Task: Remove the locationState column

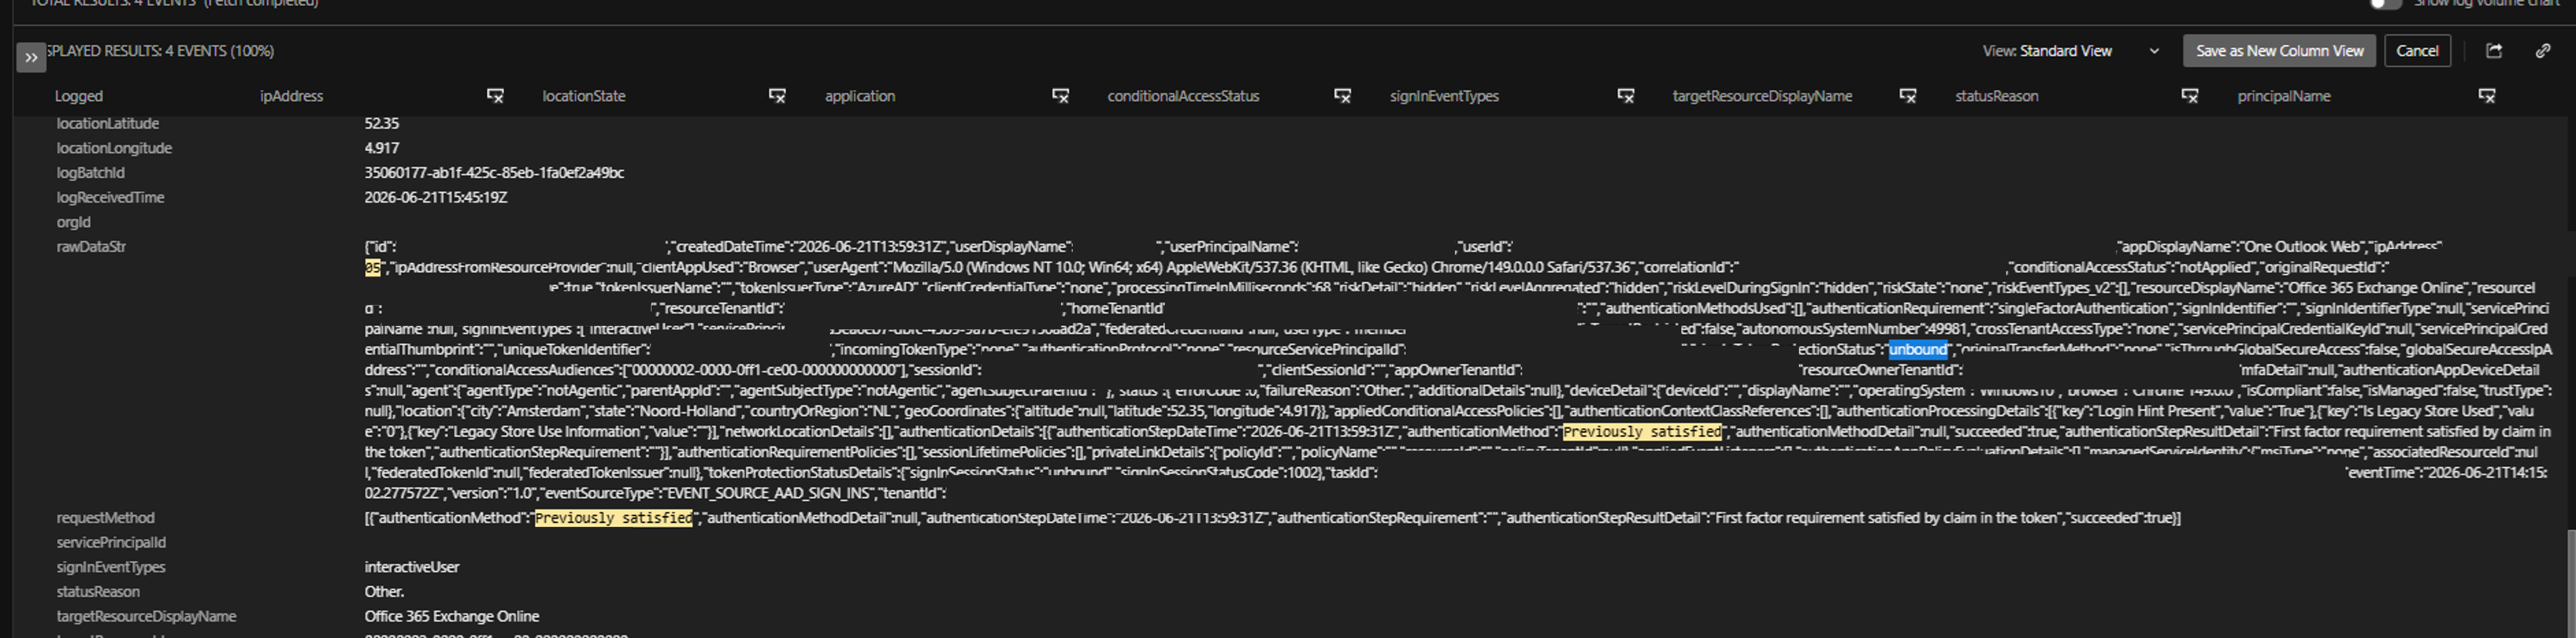Action: click(x=777, y=96)
